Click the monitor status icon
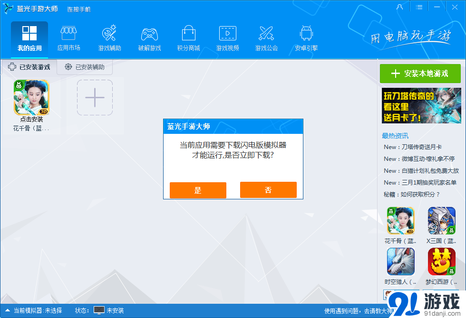 [99, 310]
